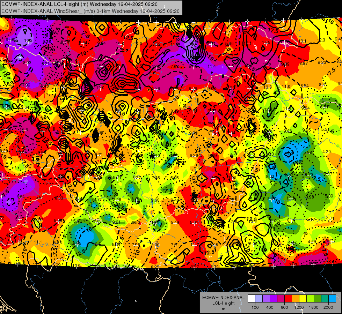Click the map value 2.28
The width and height of the screenshot is (342, 314).
pos(117,200)
